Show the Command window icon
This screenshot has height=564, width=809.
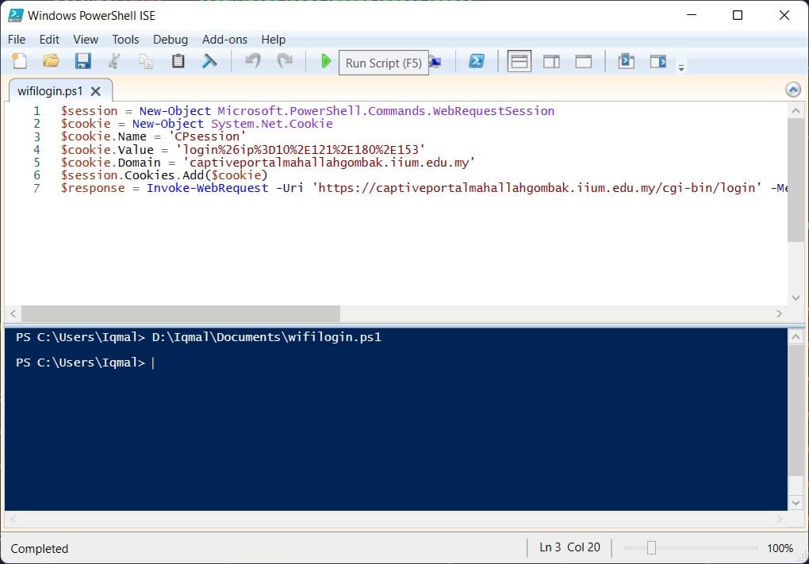click(x=626, y=61)
